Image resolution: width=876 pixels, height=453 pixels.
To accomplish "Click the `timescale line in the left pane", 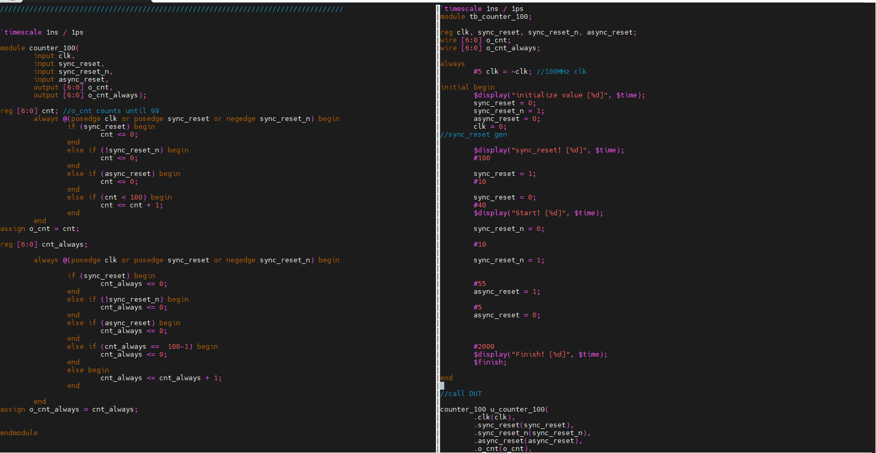I will 42,32.
